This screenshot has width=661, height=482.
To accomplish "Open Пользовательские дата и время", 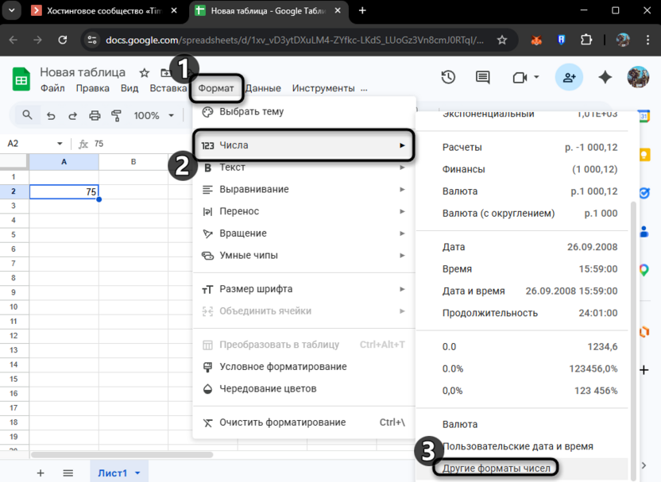I will tap(522, 446).
